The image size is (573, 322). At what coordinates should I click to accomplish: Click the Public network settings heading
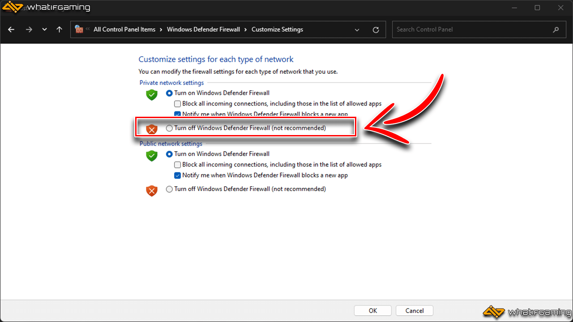click(x=171, y=144)
